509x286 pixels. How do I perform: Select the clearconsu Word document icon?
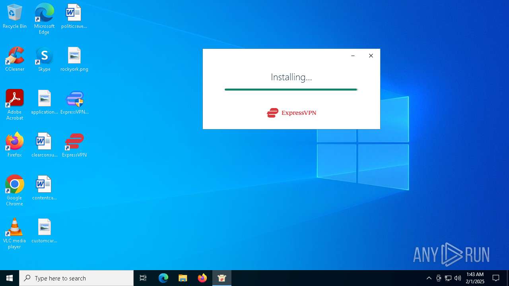coord(44,145)
